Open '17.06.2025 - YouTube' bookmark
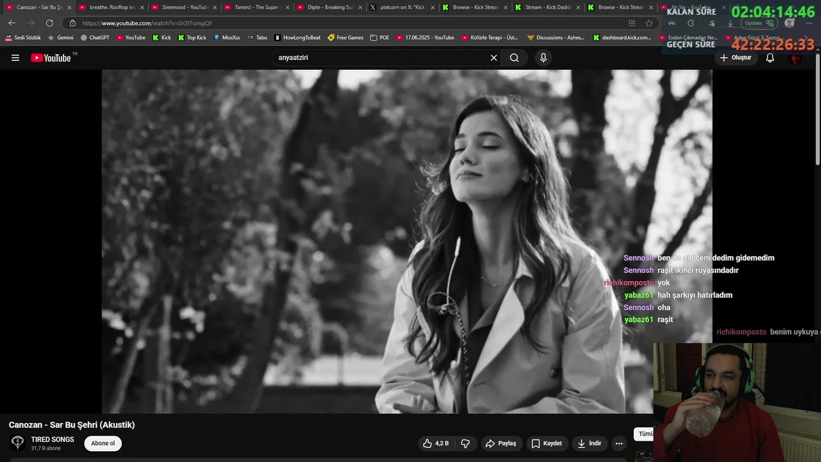The image size is (821, 462). 425,37
